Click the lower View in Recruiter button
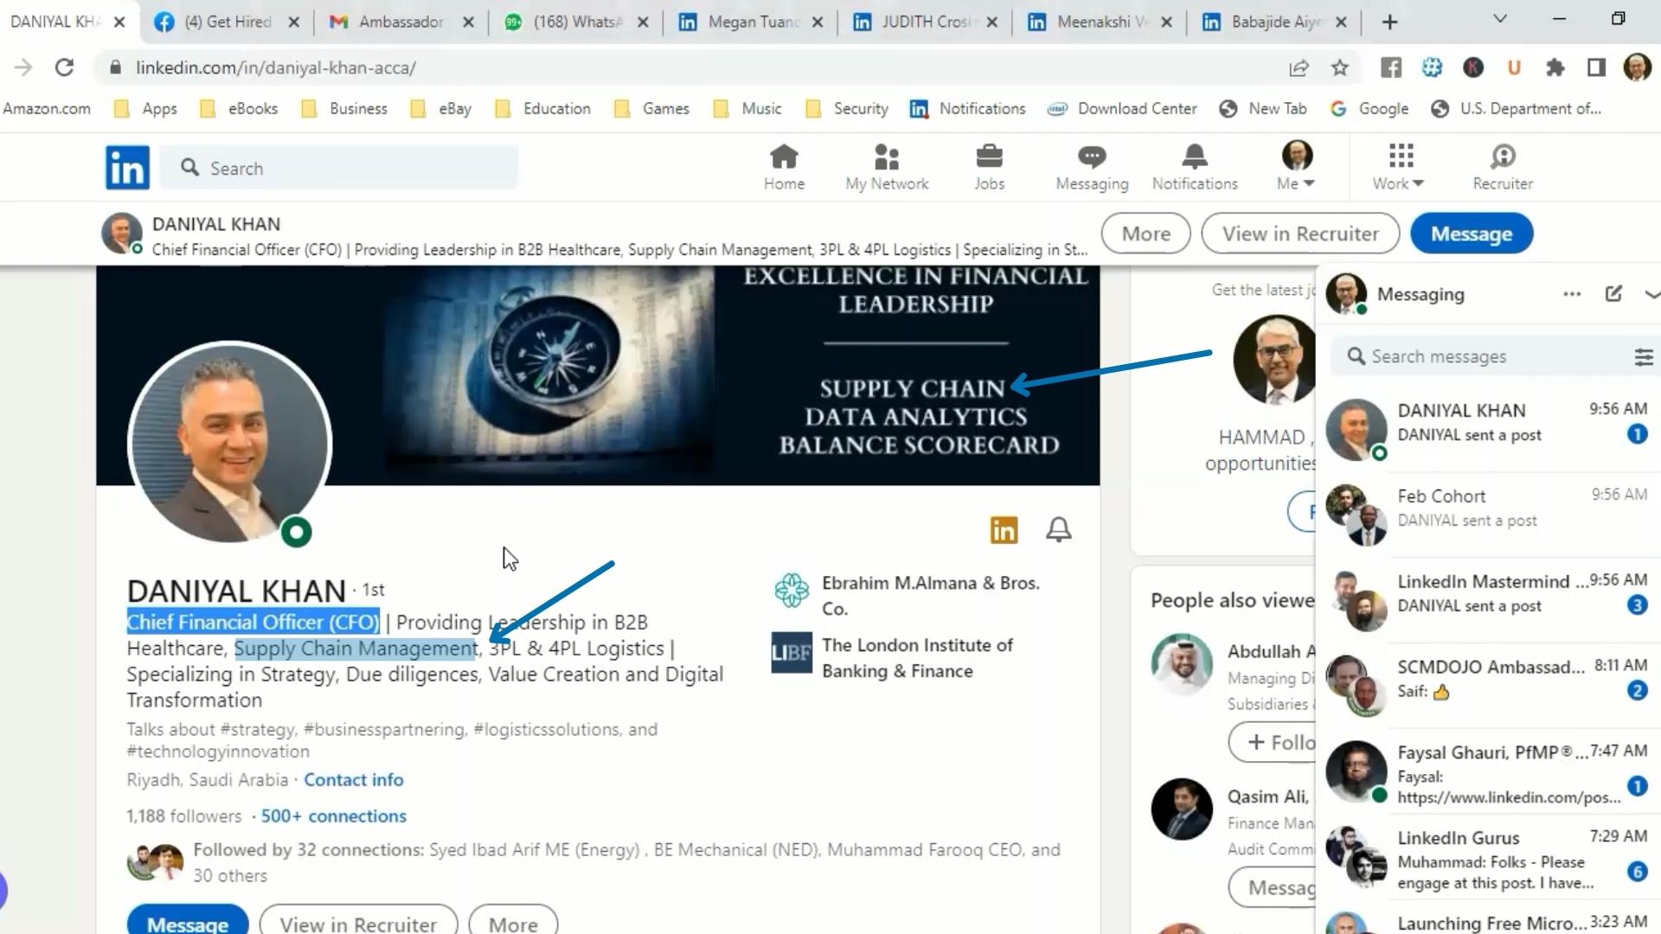The image size is (1661, 934). (358, 921)
